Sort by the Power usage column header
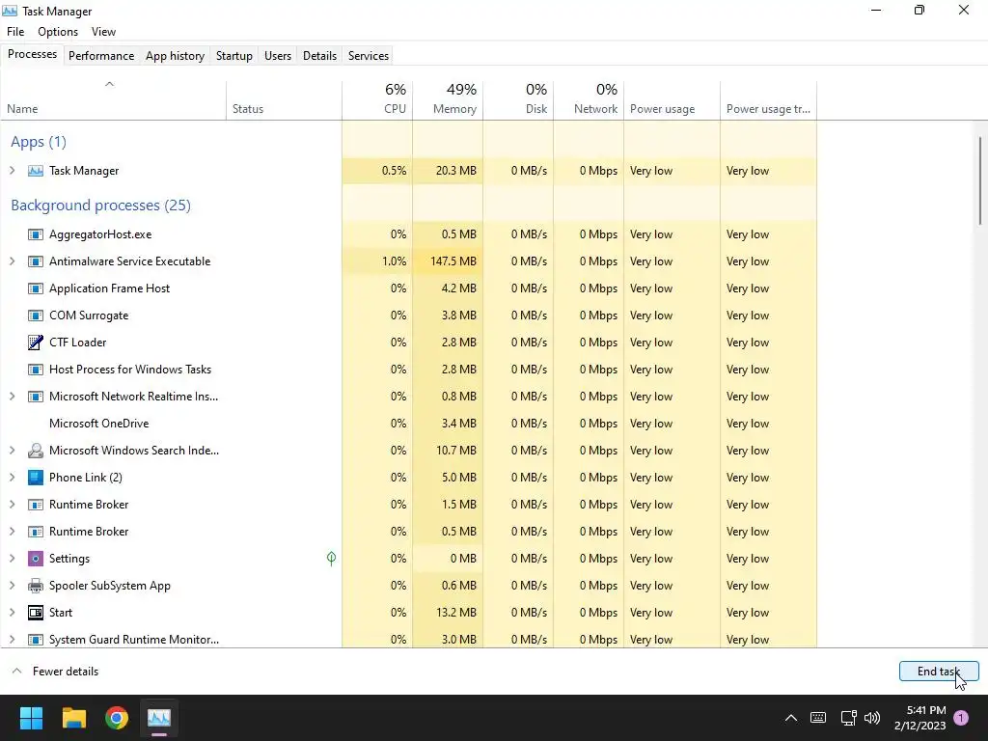 click(x=672, y=99)
